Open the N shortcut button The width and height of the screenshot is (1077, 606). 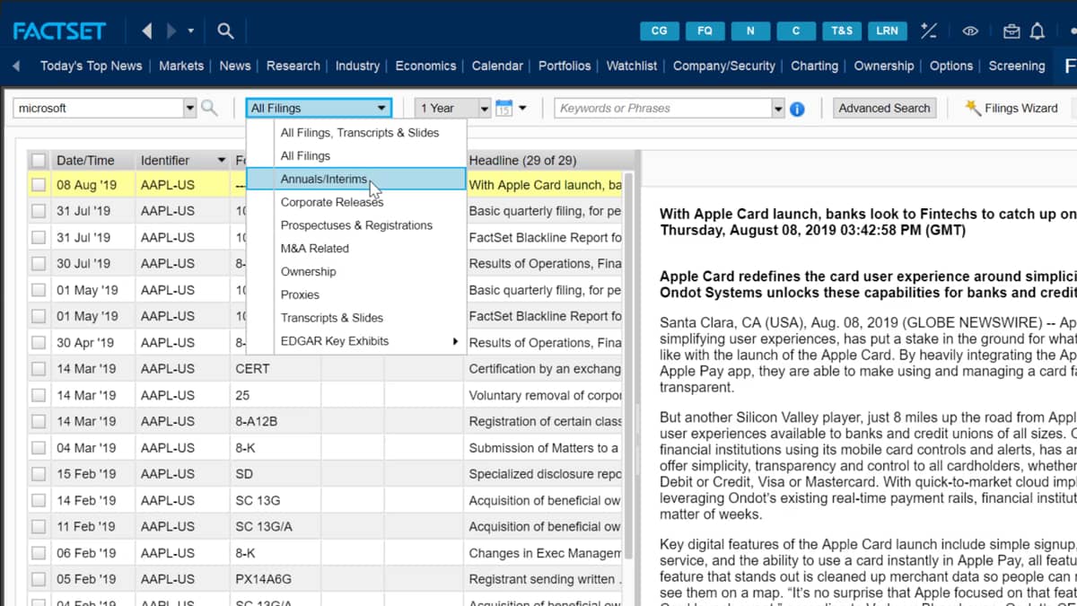pyautogui.click(x=750, y=31)
